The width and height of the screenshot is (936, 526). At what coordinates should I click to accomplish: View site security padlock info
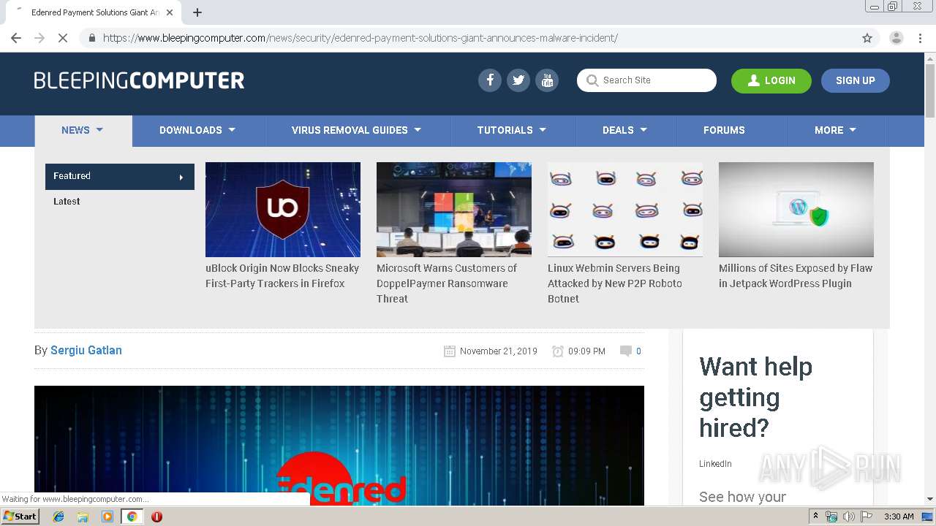point(91,38)
